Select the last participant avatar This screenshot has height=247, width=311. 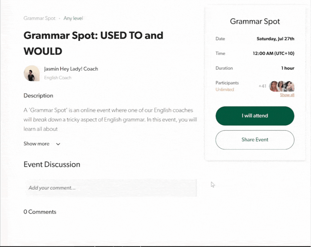point(290,86)
